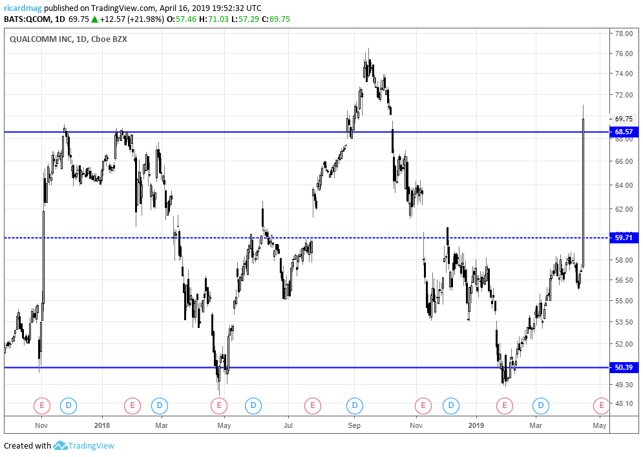643x457 pixels.
Task: Open the dividend D marker before 2018 label
Action: click(69, 406)
